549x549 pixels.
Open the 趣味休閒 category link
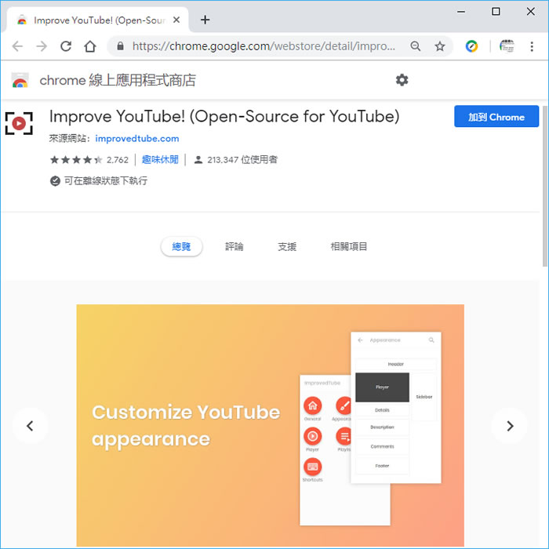pos(160,160)
